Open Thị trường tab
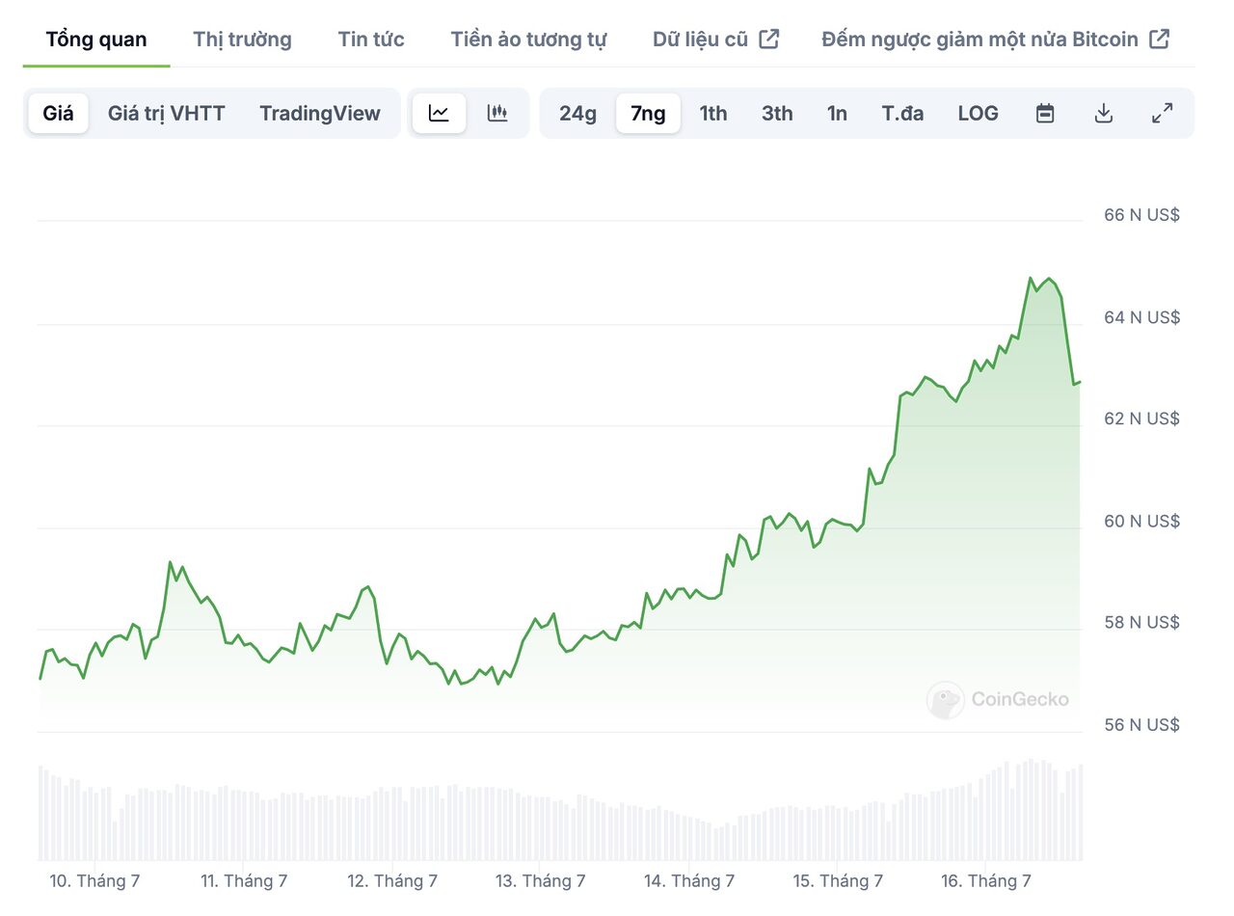The height and width of the screenshot is (916, 1234). 242,40
